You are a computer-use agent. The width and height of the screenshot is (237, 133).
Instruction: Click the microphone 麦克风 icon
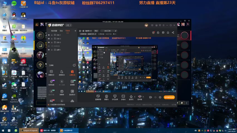coord(131,97)
